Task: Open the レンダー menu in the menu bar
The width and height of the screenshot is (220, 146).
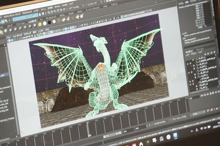Action: click(36, 11)
